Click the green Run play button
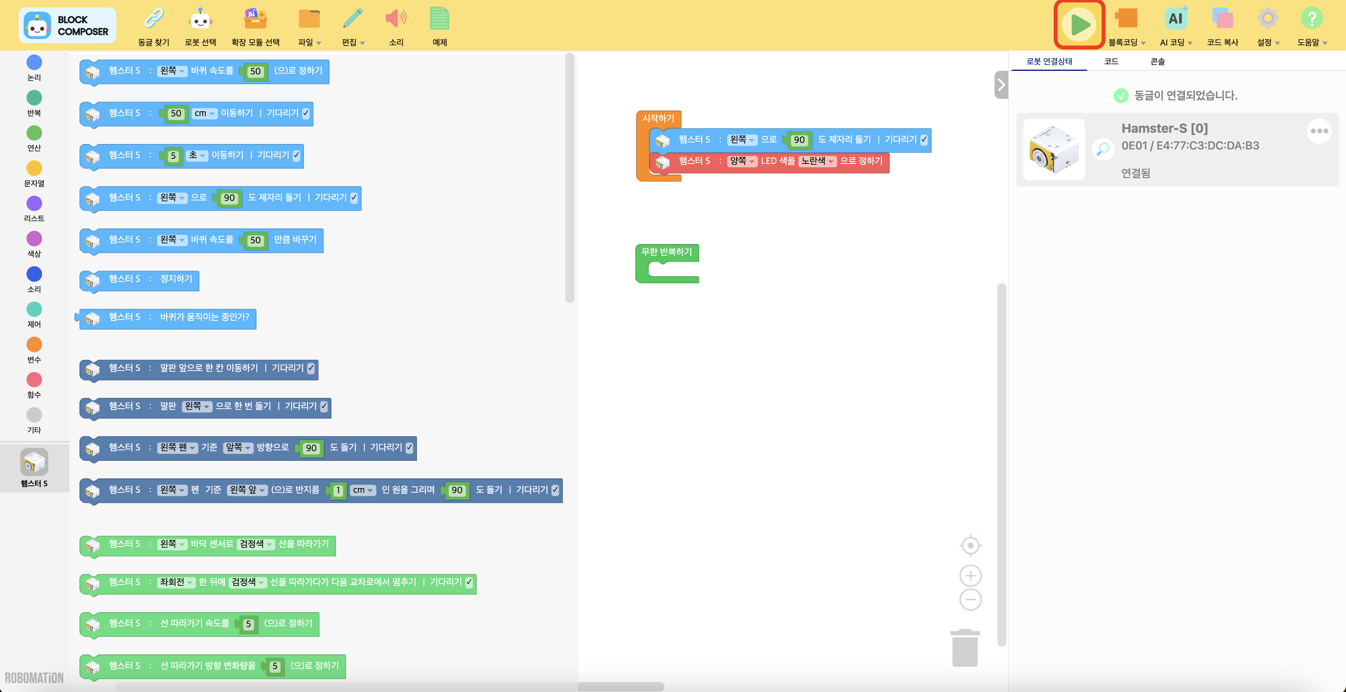 point(1079,25)
